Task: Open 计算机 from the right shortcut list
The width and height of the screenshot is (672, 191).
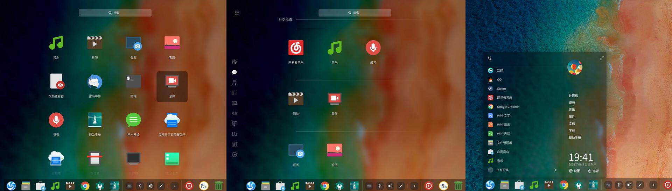Action: click(x=573, y=96)
